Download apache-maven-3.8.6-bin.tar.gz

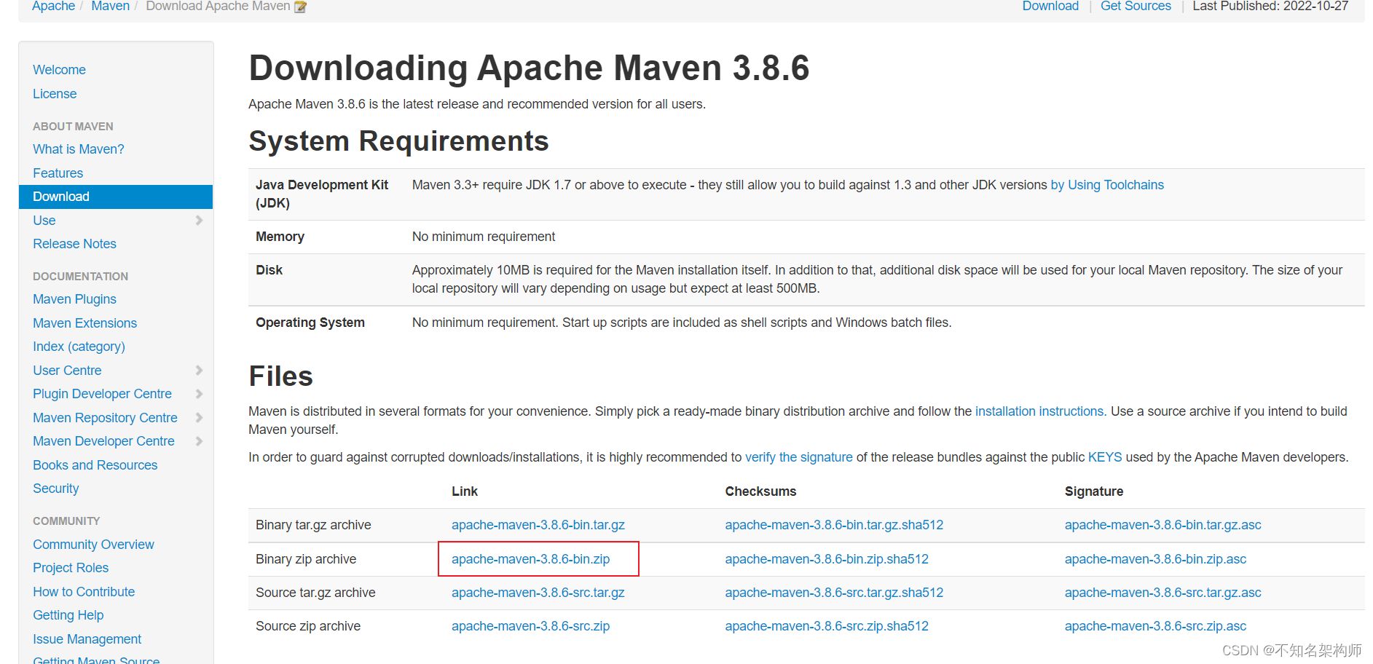coord(538,525)
